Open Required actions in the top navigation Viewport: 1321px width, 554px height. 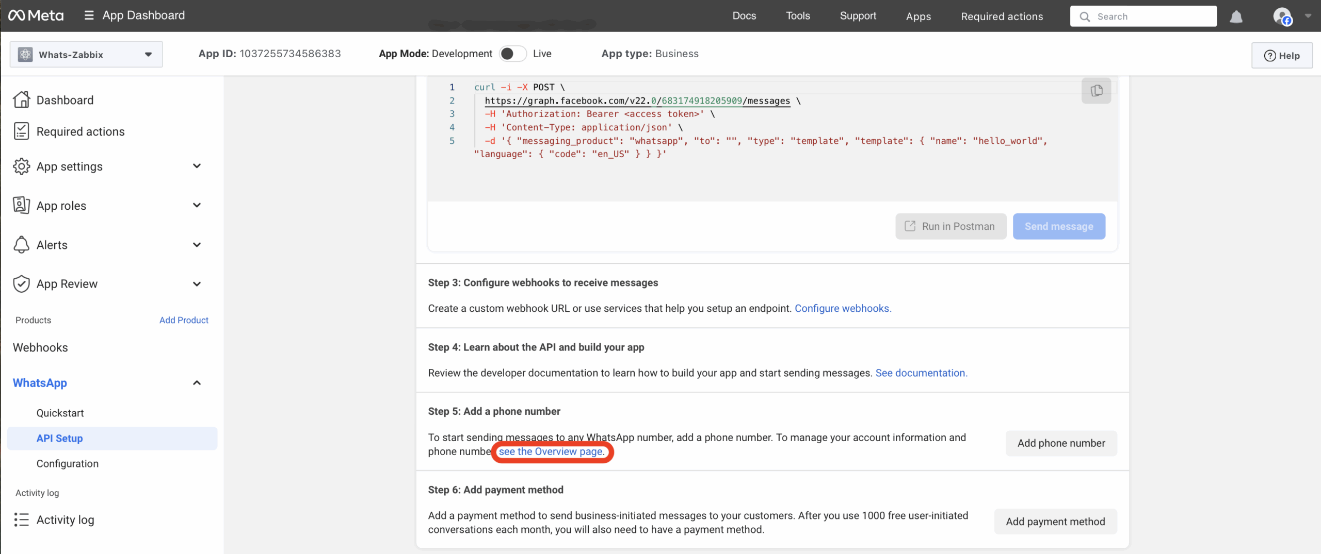pos(1002,16)
